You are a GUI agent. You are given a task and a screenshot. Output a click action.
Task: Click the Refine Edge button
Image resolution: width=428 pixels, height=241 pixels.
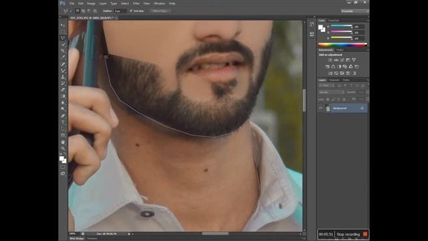160,11
